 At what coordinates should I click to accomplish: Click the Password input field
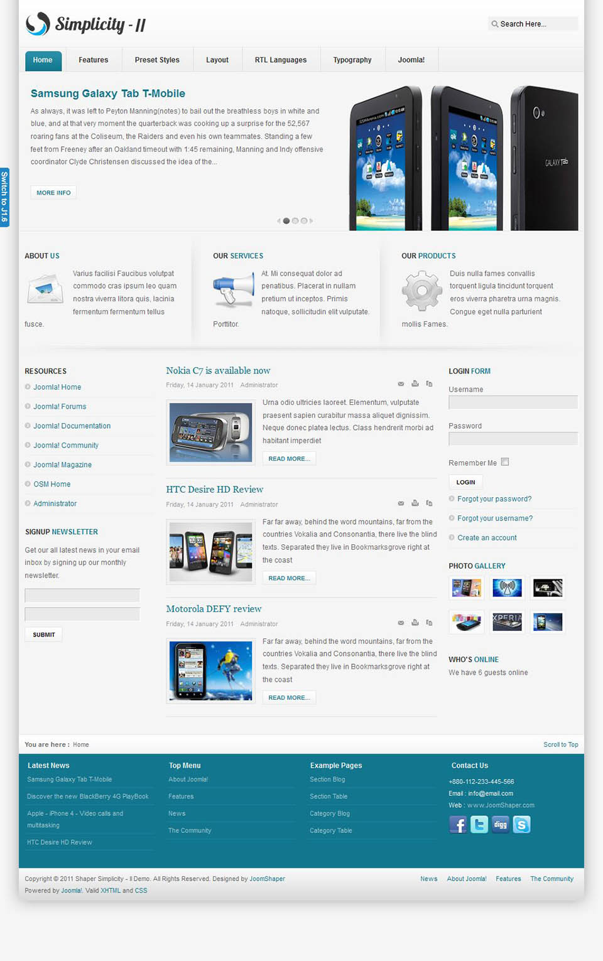click(x=513, y=439)
